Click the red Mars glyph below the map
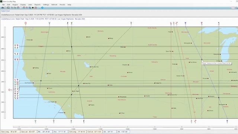Screen dimensions: 238x134 (195, 121)
